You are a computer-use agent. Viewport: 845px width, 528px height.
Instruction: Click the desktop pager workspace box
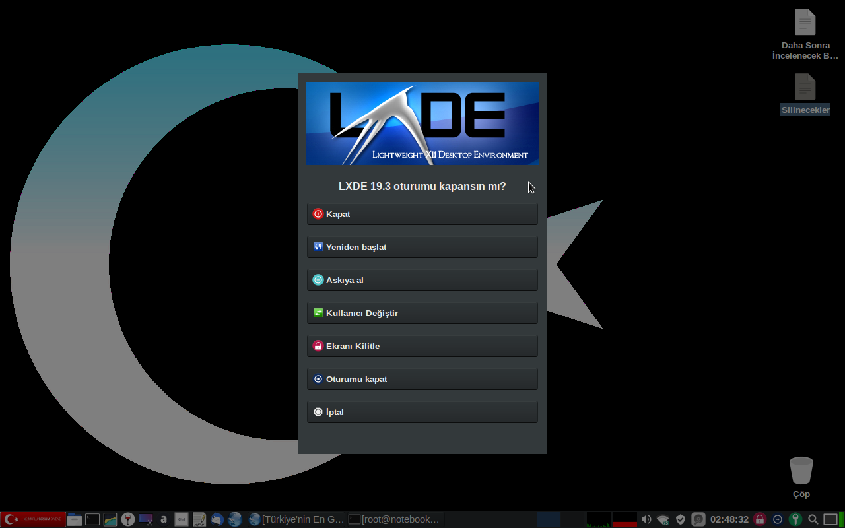click(549, 519)
